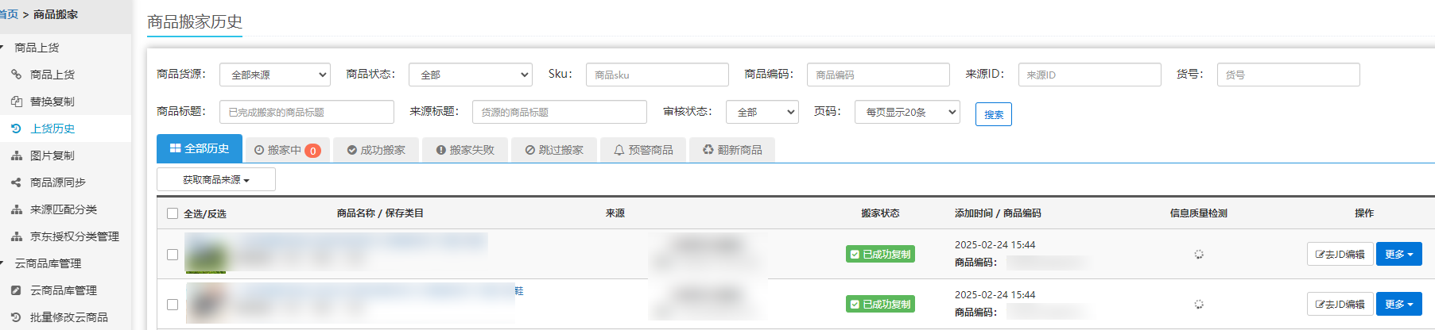This screenshot has width=1435, height=330.
Task: Check the second product row checkbox
Action: (x=173, y=305)
